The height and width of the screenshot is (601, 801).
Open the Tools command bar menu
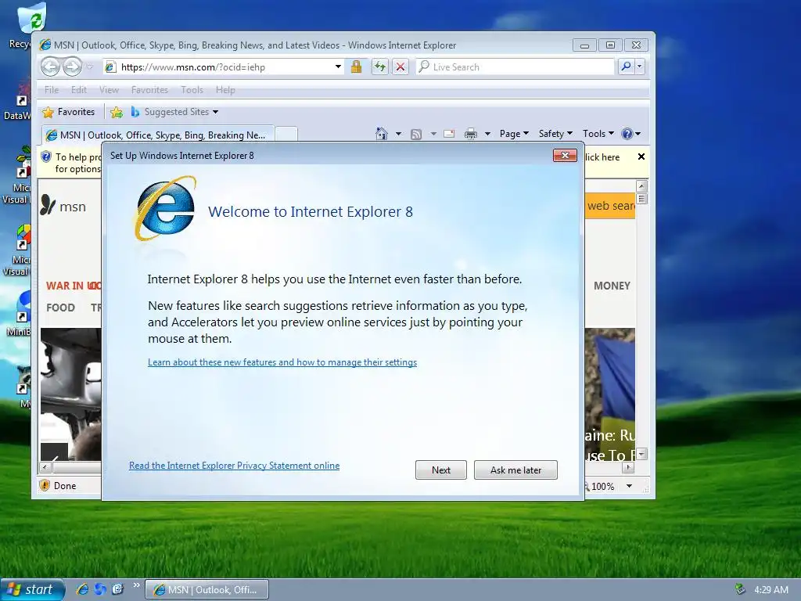598,134
